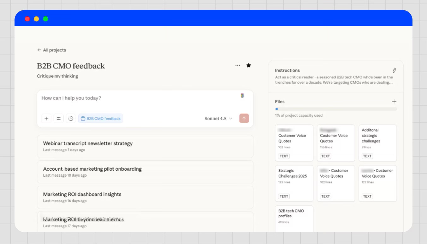Open project options with ellipsis icon
This screenshot has width=427, height=244.
[237, 65]
